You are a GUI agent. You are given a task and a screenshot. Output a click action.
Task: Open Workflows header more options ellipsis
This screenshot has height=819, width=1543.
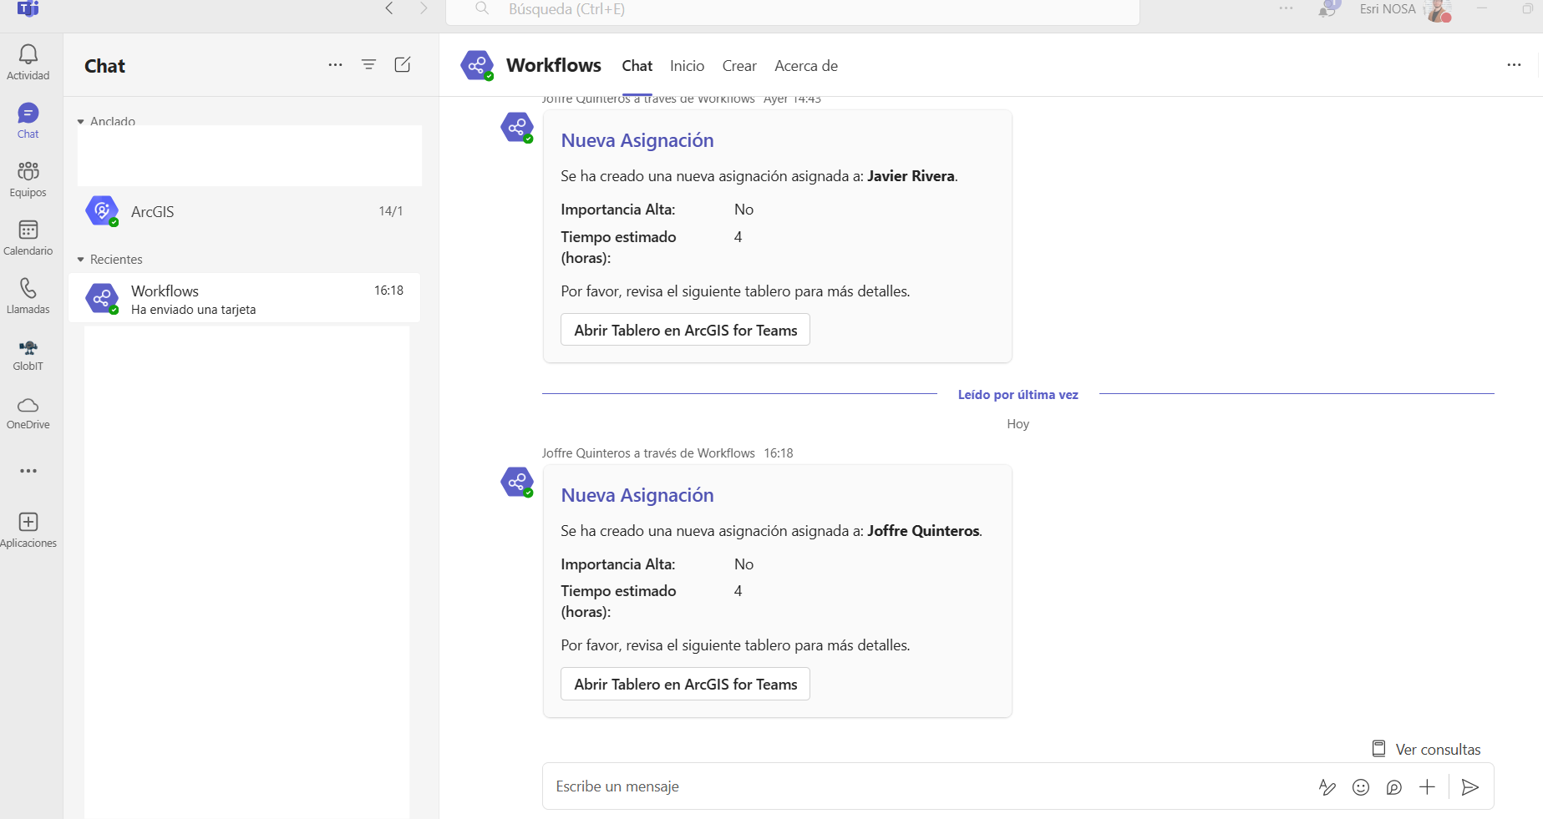point(1514,65)
